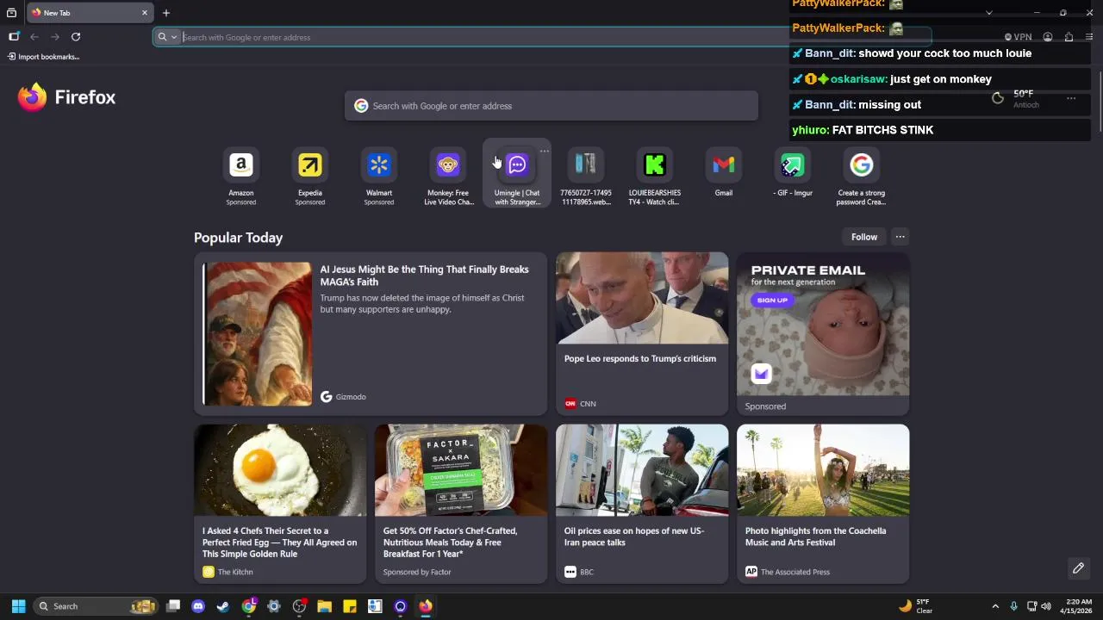Open Google Chrome from the taskbar
The width and height of the screenshot is (1103, 620).
249,606
